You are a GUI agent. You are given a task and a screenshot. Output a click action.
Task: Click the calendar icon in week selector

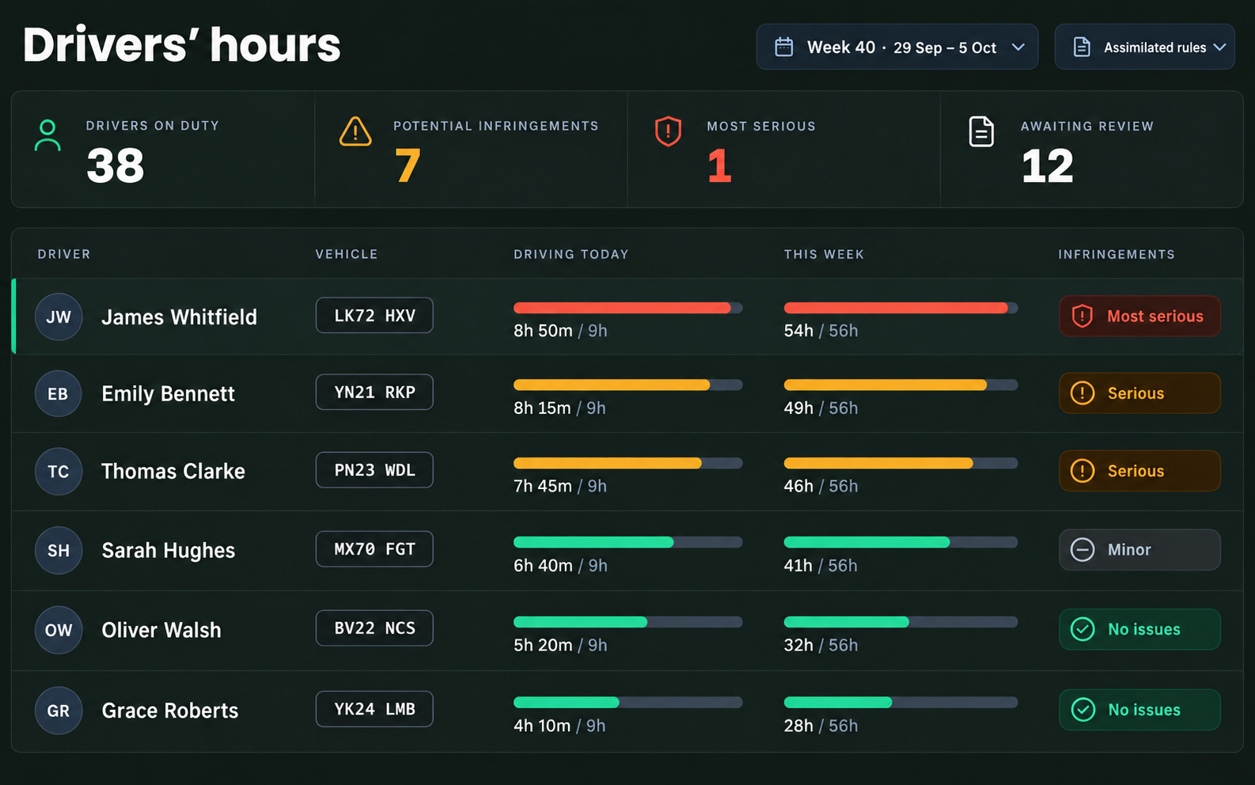(x=783, y=47)
